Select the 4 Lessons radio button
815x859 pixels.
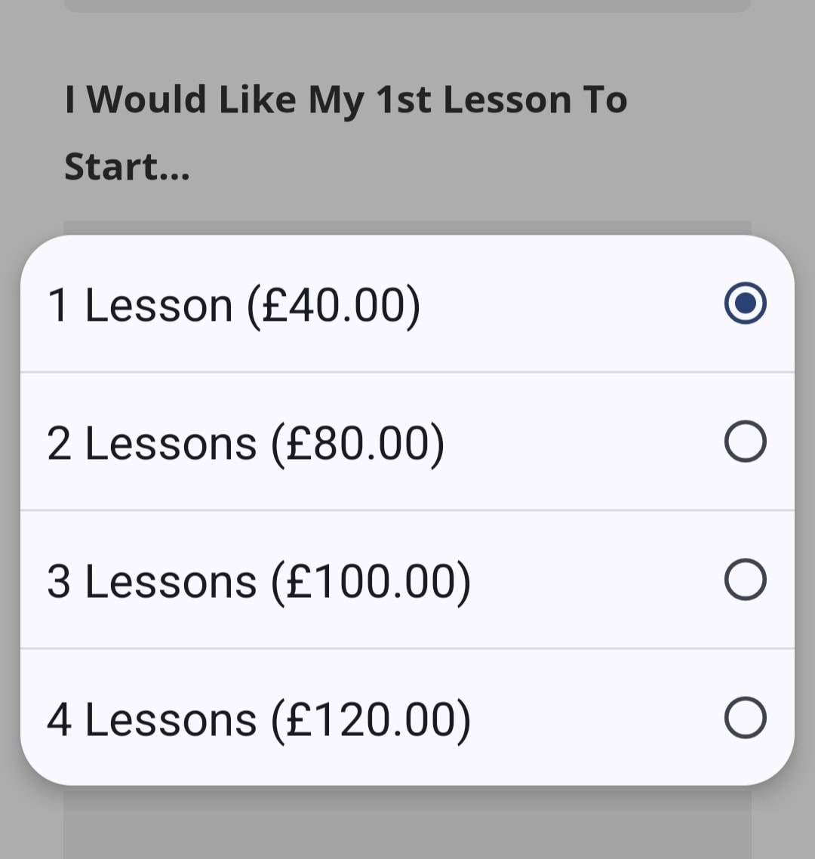745,718
